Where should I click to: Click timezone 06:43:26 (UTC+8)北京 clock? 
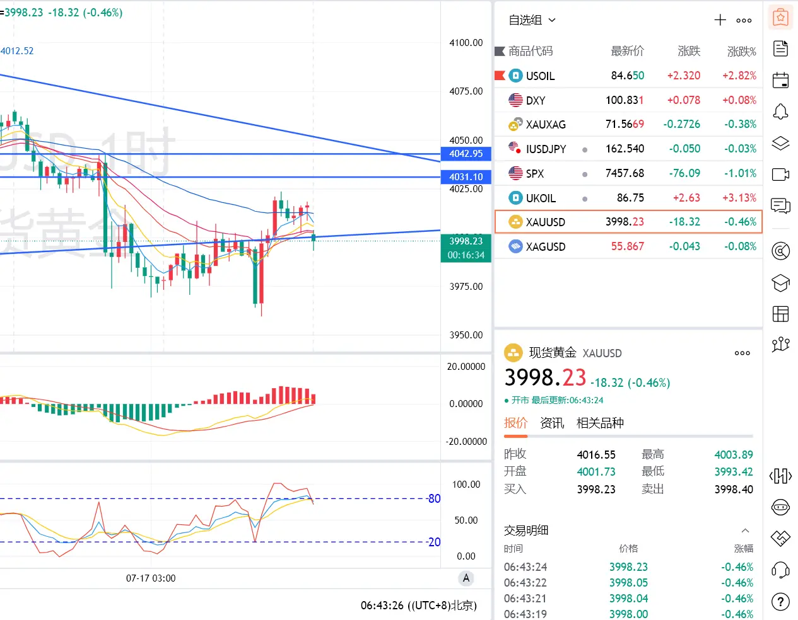(x=419, y=606)
